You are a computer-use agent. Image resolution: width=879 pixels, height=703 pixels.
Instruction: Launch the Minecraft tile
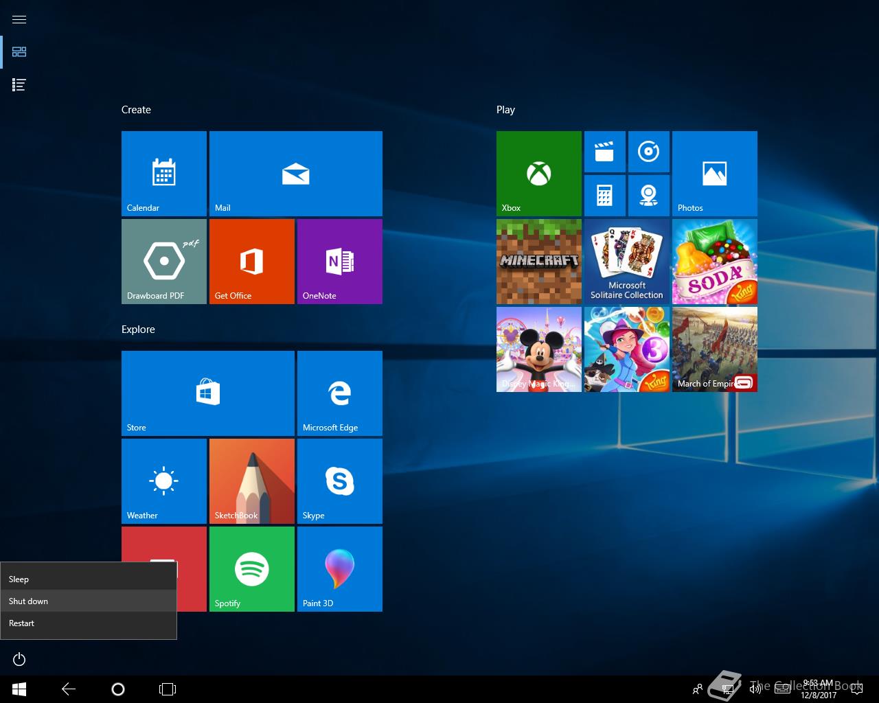point(539,262)
